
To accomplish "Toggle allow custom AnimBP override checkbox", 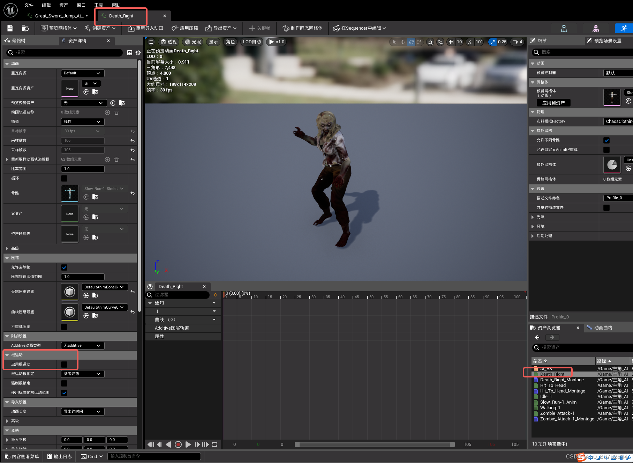I will click(606, 150).
